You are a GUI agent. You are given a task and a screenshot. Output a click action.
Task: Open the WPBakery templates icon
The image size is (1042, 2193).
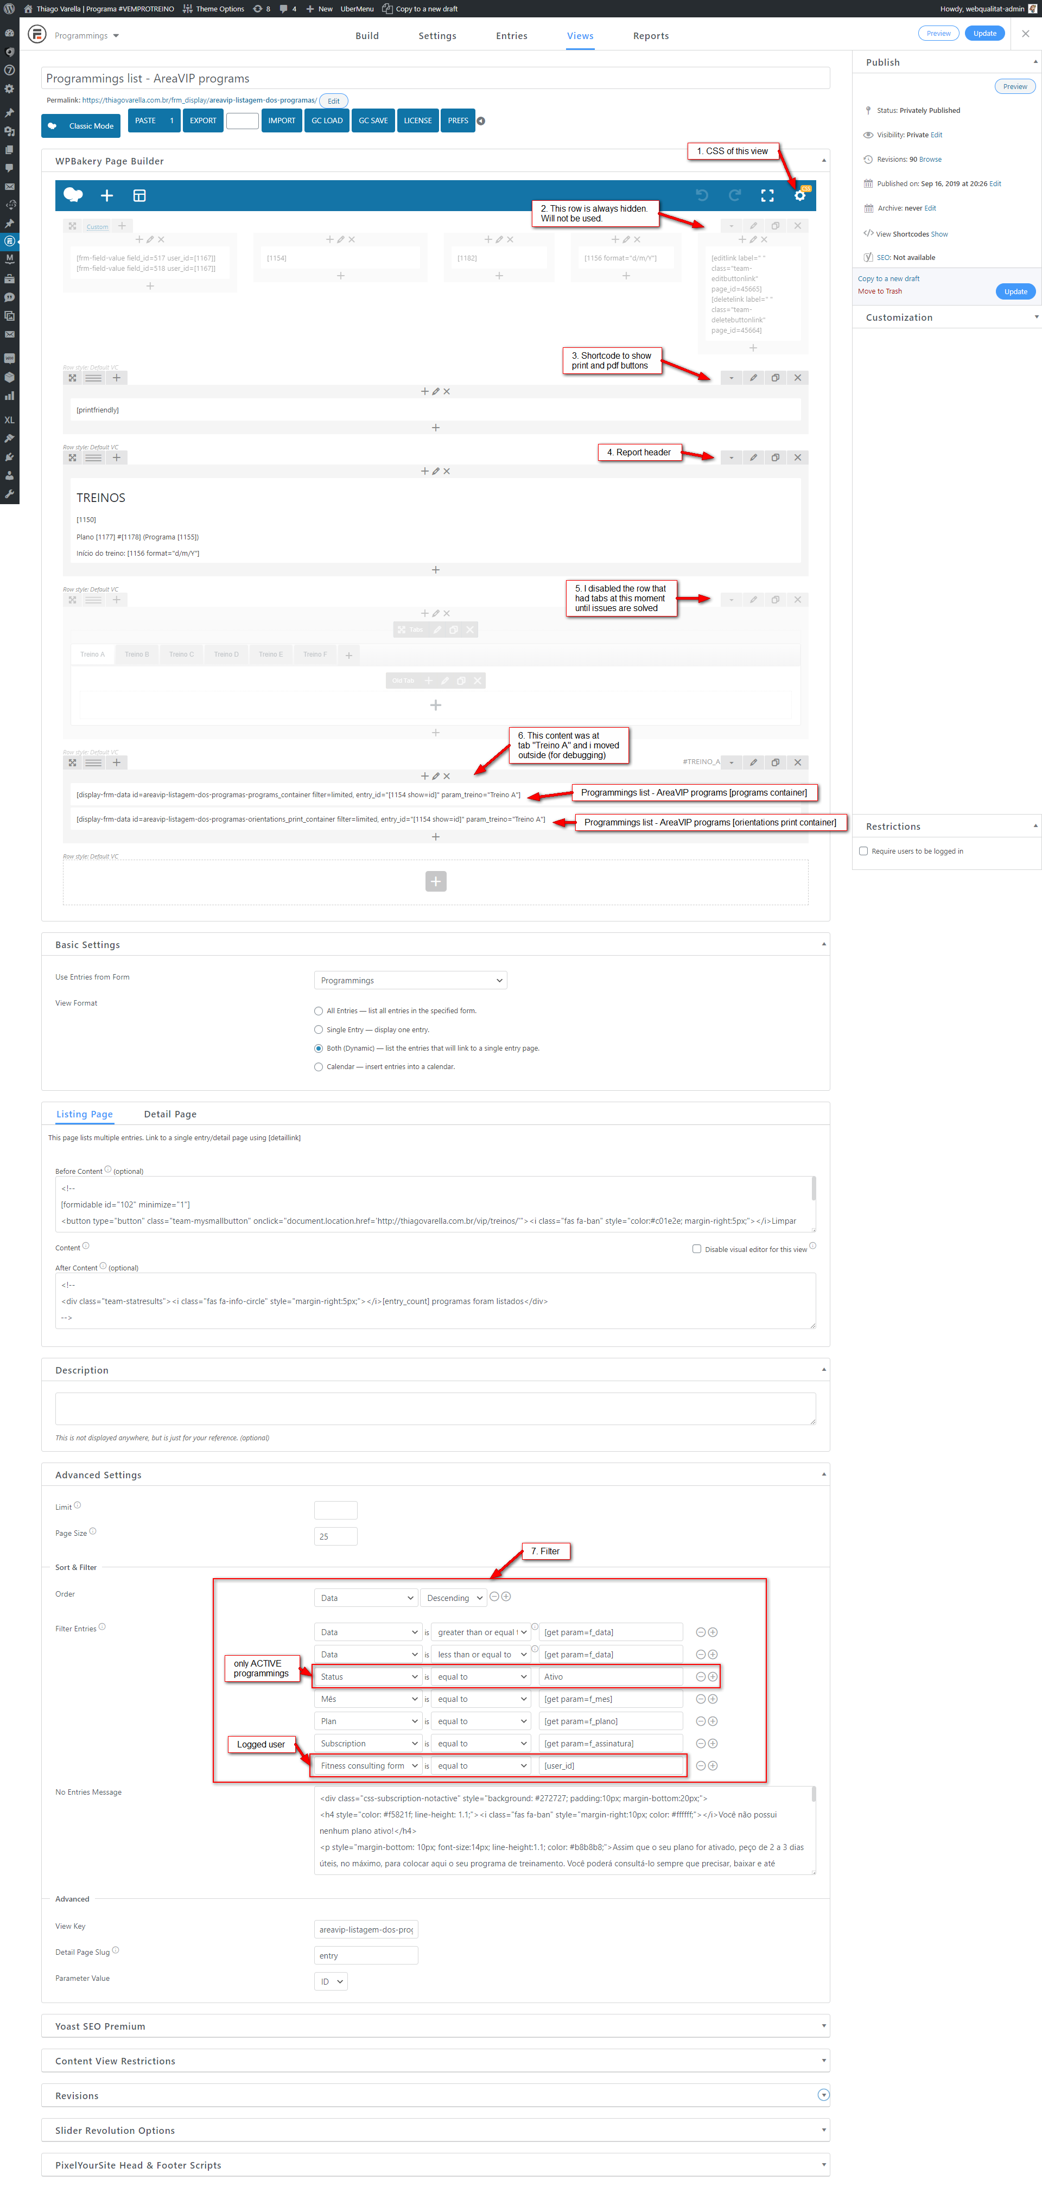[x=139, y=196]
